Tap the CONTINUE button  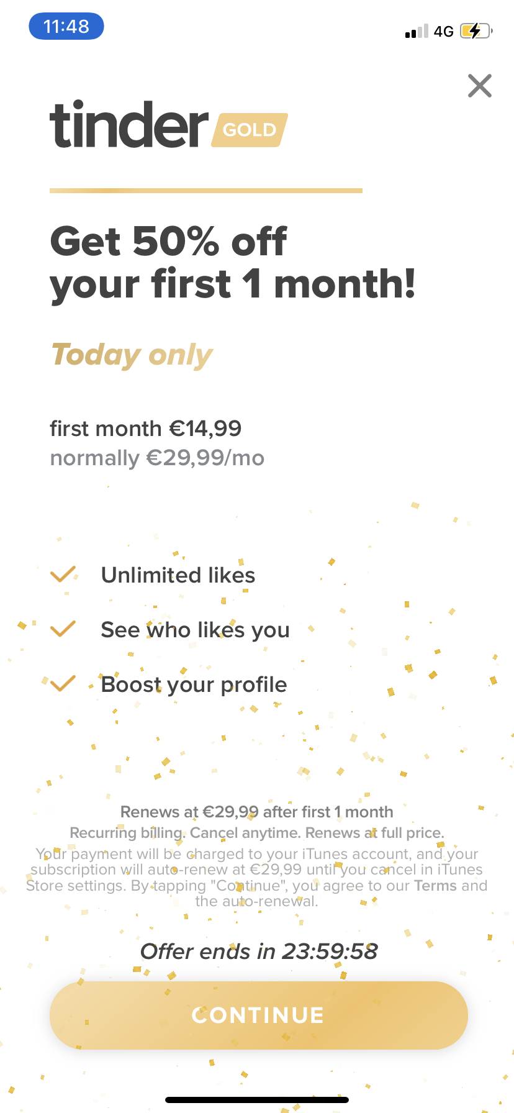[x=257, y=1015]
